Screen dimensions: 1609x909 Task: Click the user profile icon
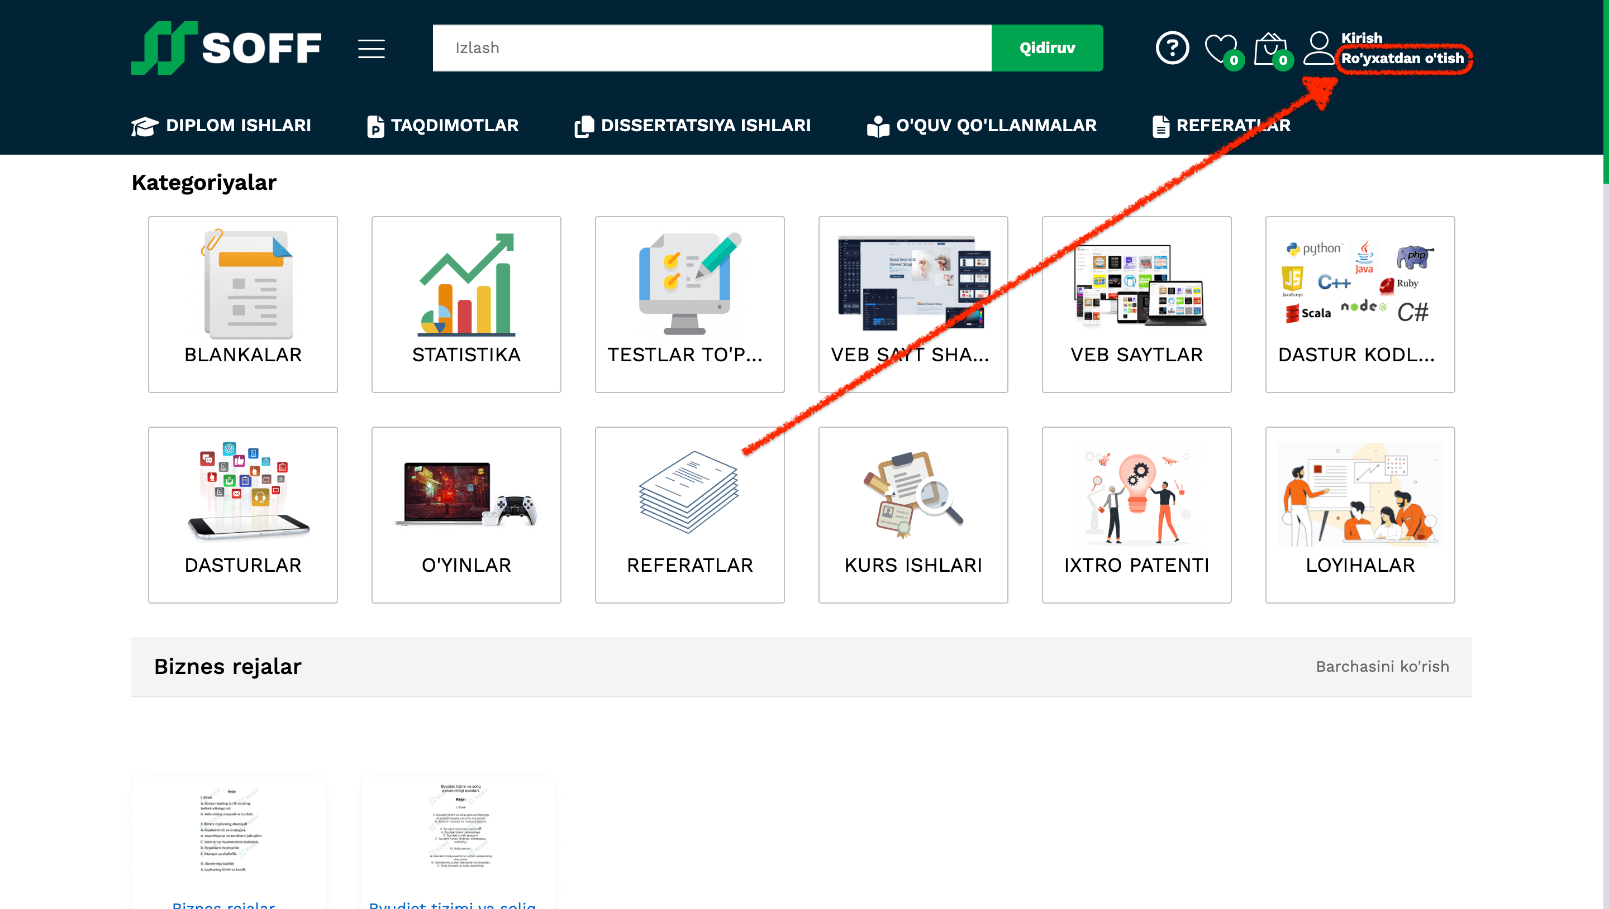[1318, 48]
